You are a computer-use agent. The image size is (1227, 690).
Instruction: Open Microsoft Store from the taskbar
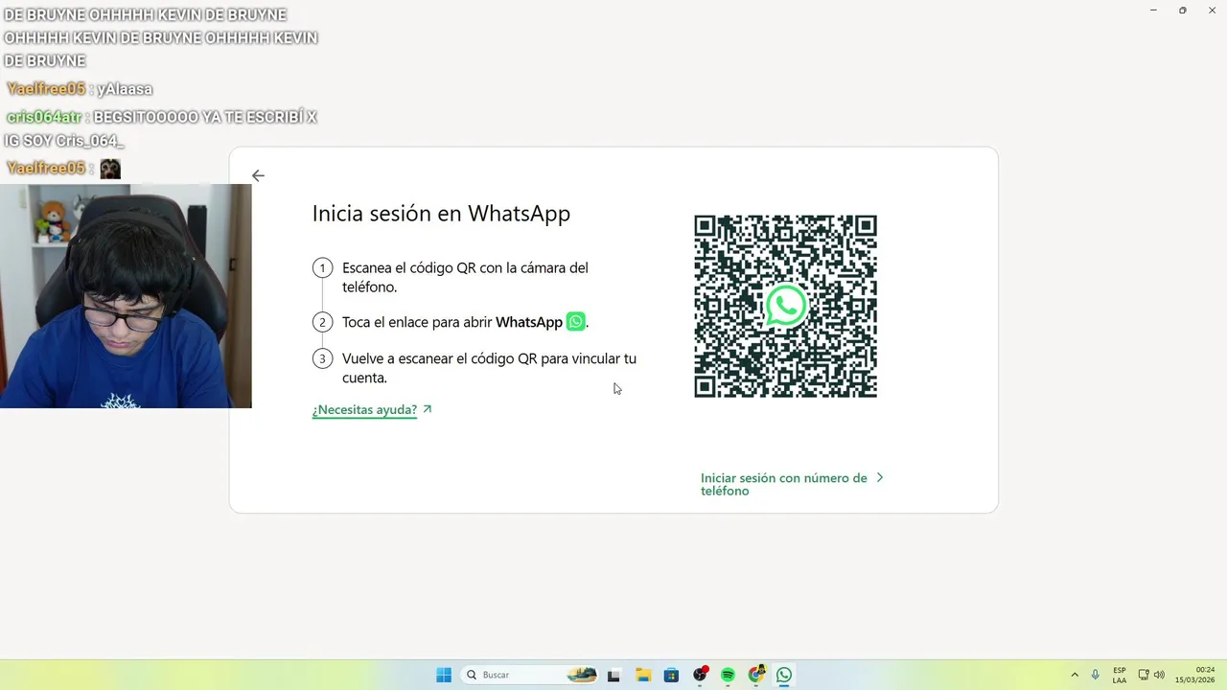coord(671,675)
